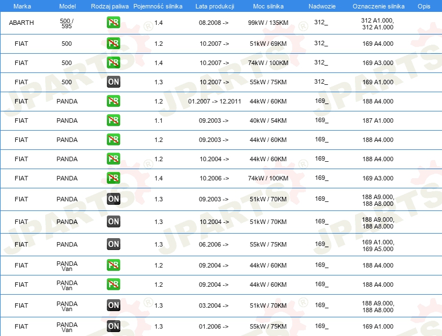The width and height of the screenshot is (442, 336).
Task: Click the Oznaczenie silnika column header
Action: point(378,6)
